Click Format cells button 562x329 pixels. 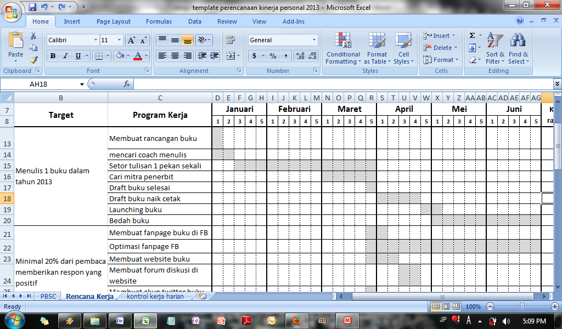pyautogui.click(x=441, y=60)
